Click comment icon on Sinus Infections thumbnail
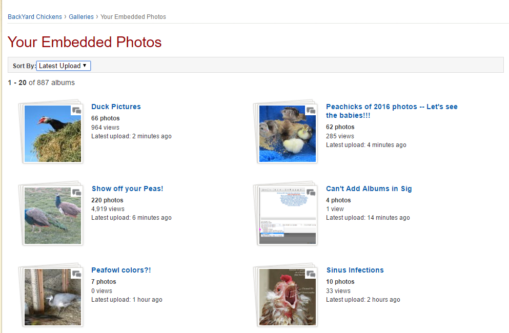This screenshot has width=509, height=333. pos(311,274)
